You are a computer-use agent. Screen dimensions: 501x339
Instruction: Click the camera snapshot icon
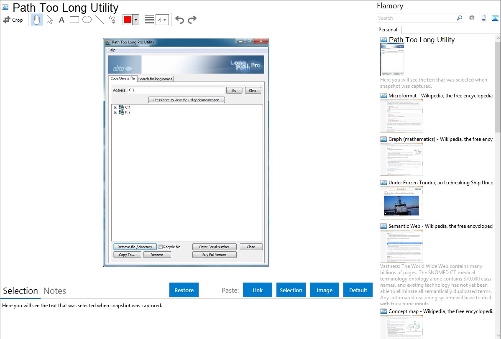pyautogui.click(x=472, y=18)
